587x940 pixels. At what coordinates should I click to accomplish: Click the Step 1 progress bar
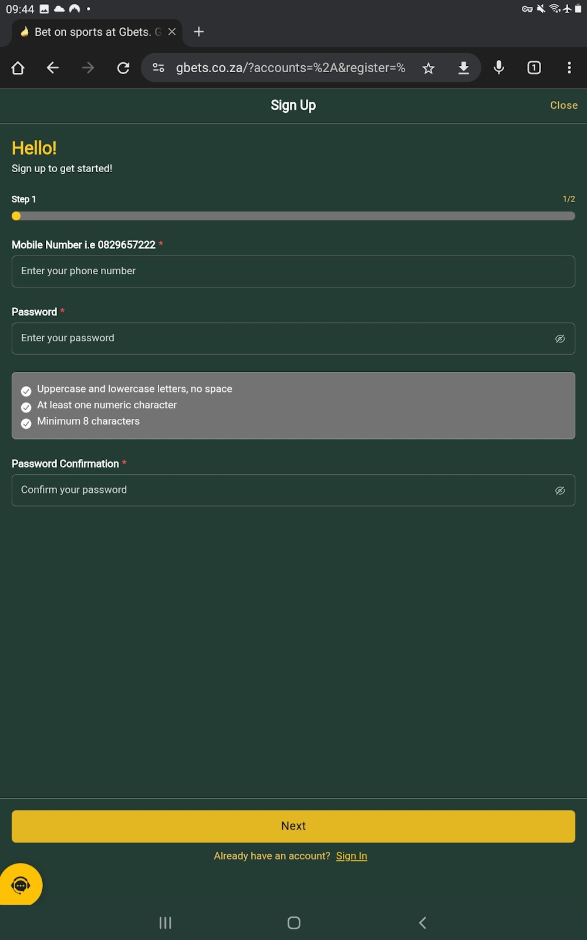293,216
